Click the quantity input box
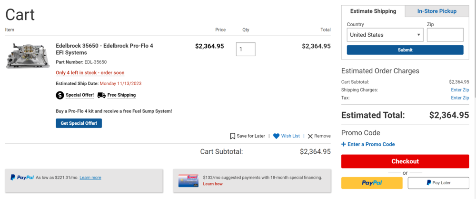 point(246,49)
